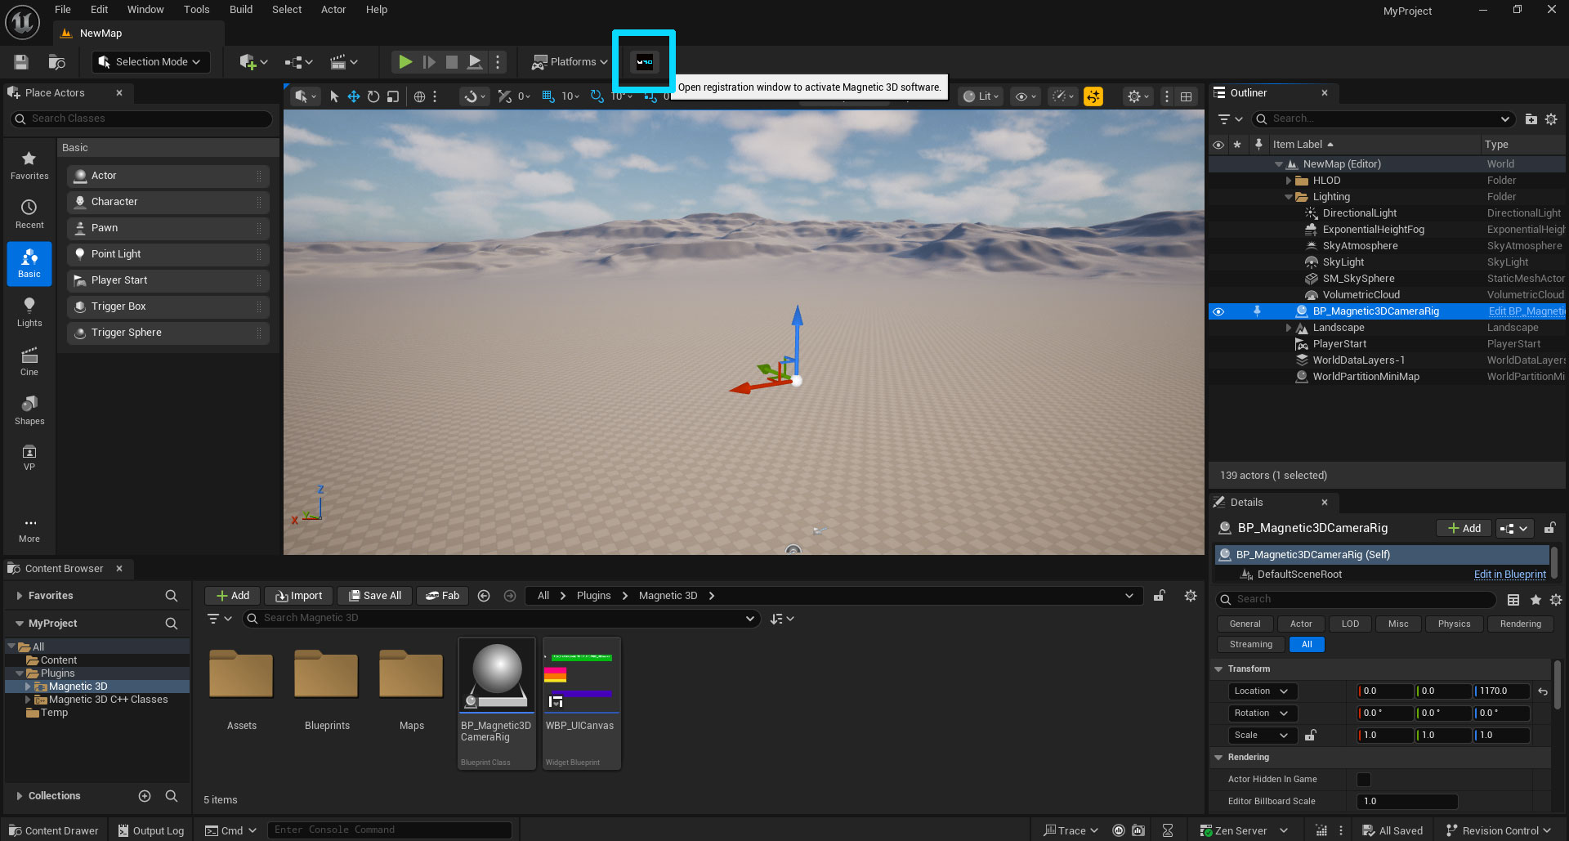The height and width of the screenshot is (841, 1569).
Task: Click the rotate transform tool in viewport
Action: 373,96
